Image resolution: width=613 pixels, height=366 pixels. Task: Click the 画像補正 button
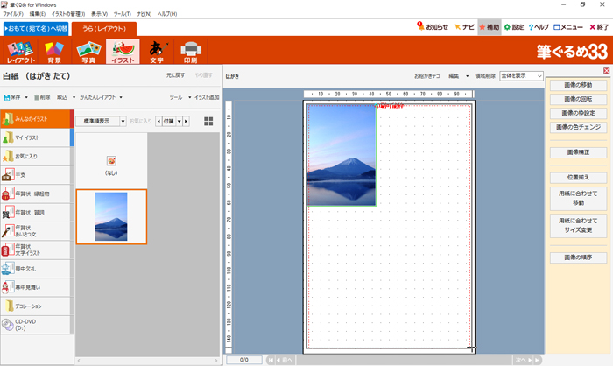point(578,151)
